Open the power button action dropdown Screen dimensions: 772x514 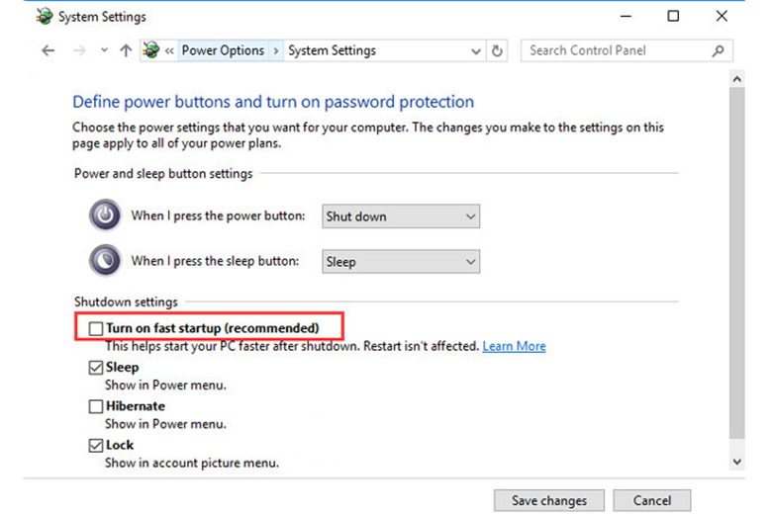click(401, 216)
